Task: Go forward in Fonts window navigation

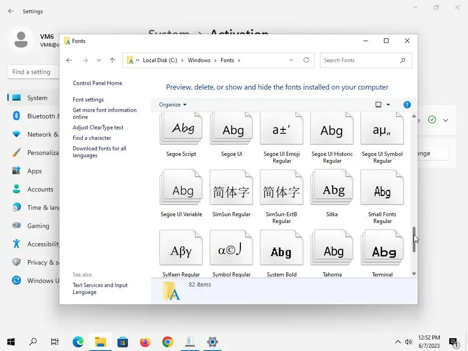Action: pos(85,60)
